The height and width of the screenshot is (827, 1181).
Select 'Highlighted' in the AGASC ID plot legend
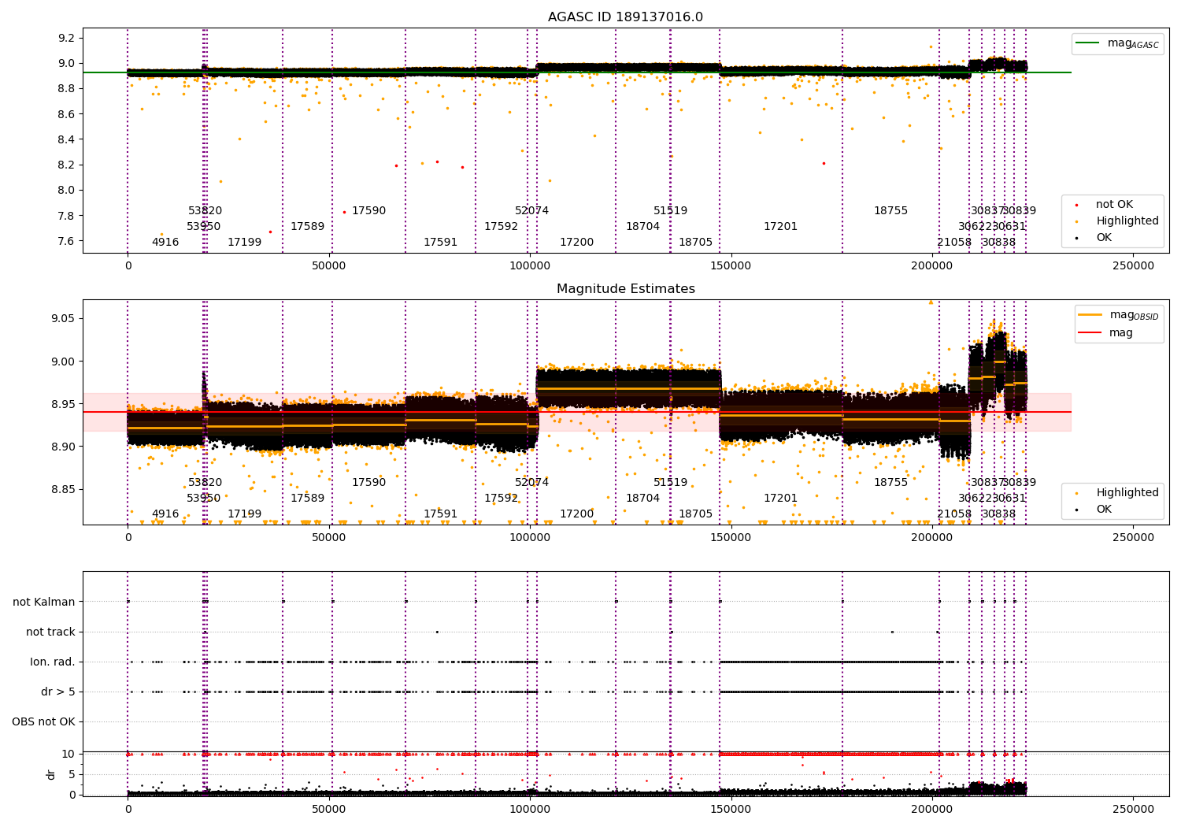tap(1127, 221)
